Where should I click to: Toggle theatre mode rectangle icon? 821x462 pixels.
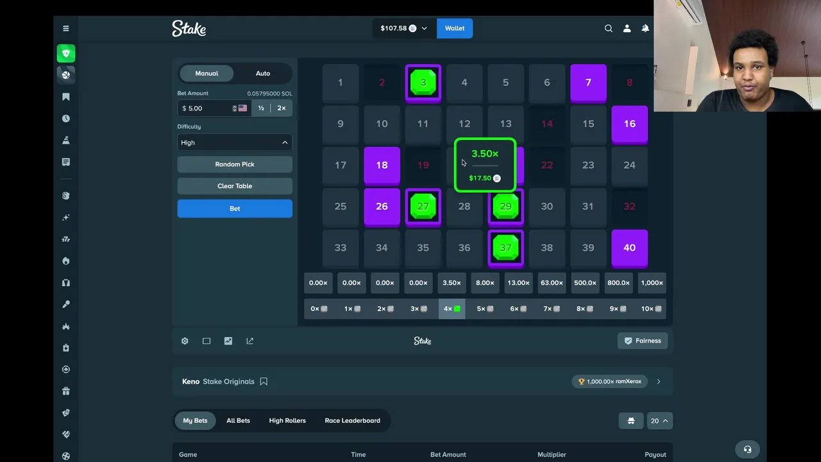tap(207, 341)
